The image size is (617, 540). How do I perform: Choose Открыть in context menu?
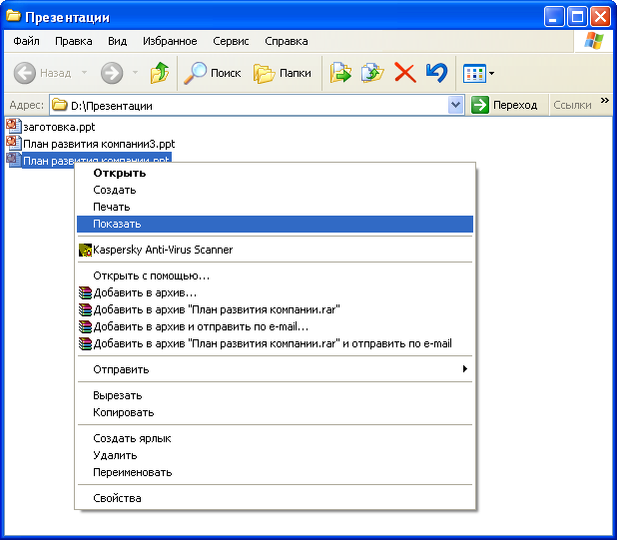coord(275,173)
